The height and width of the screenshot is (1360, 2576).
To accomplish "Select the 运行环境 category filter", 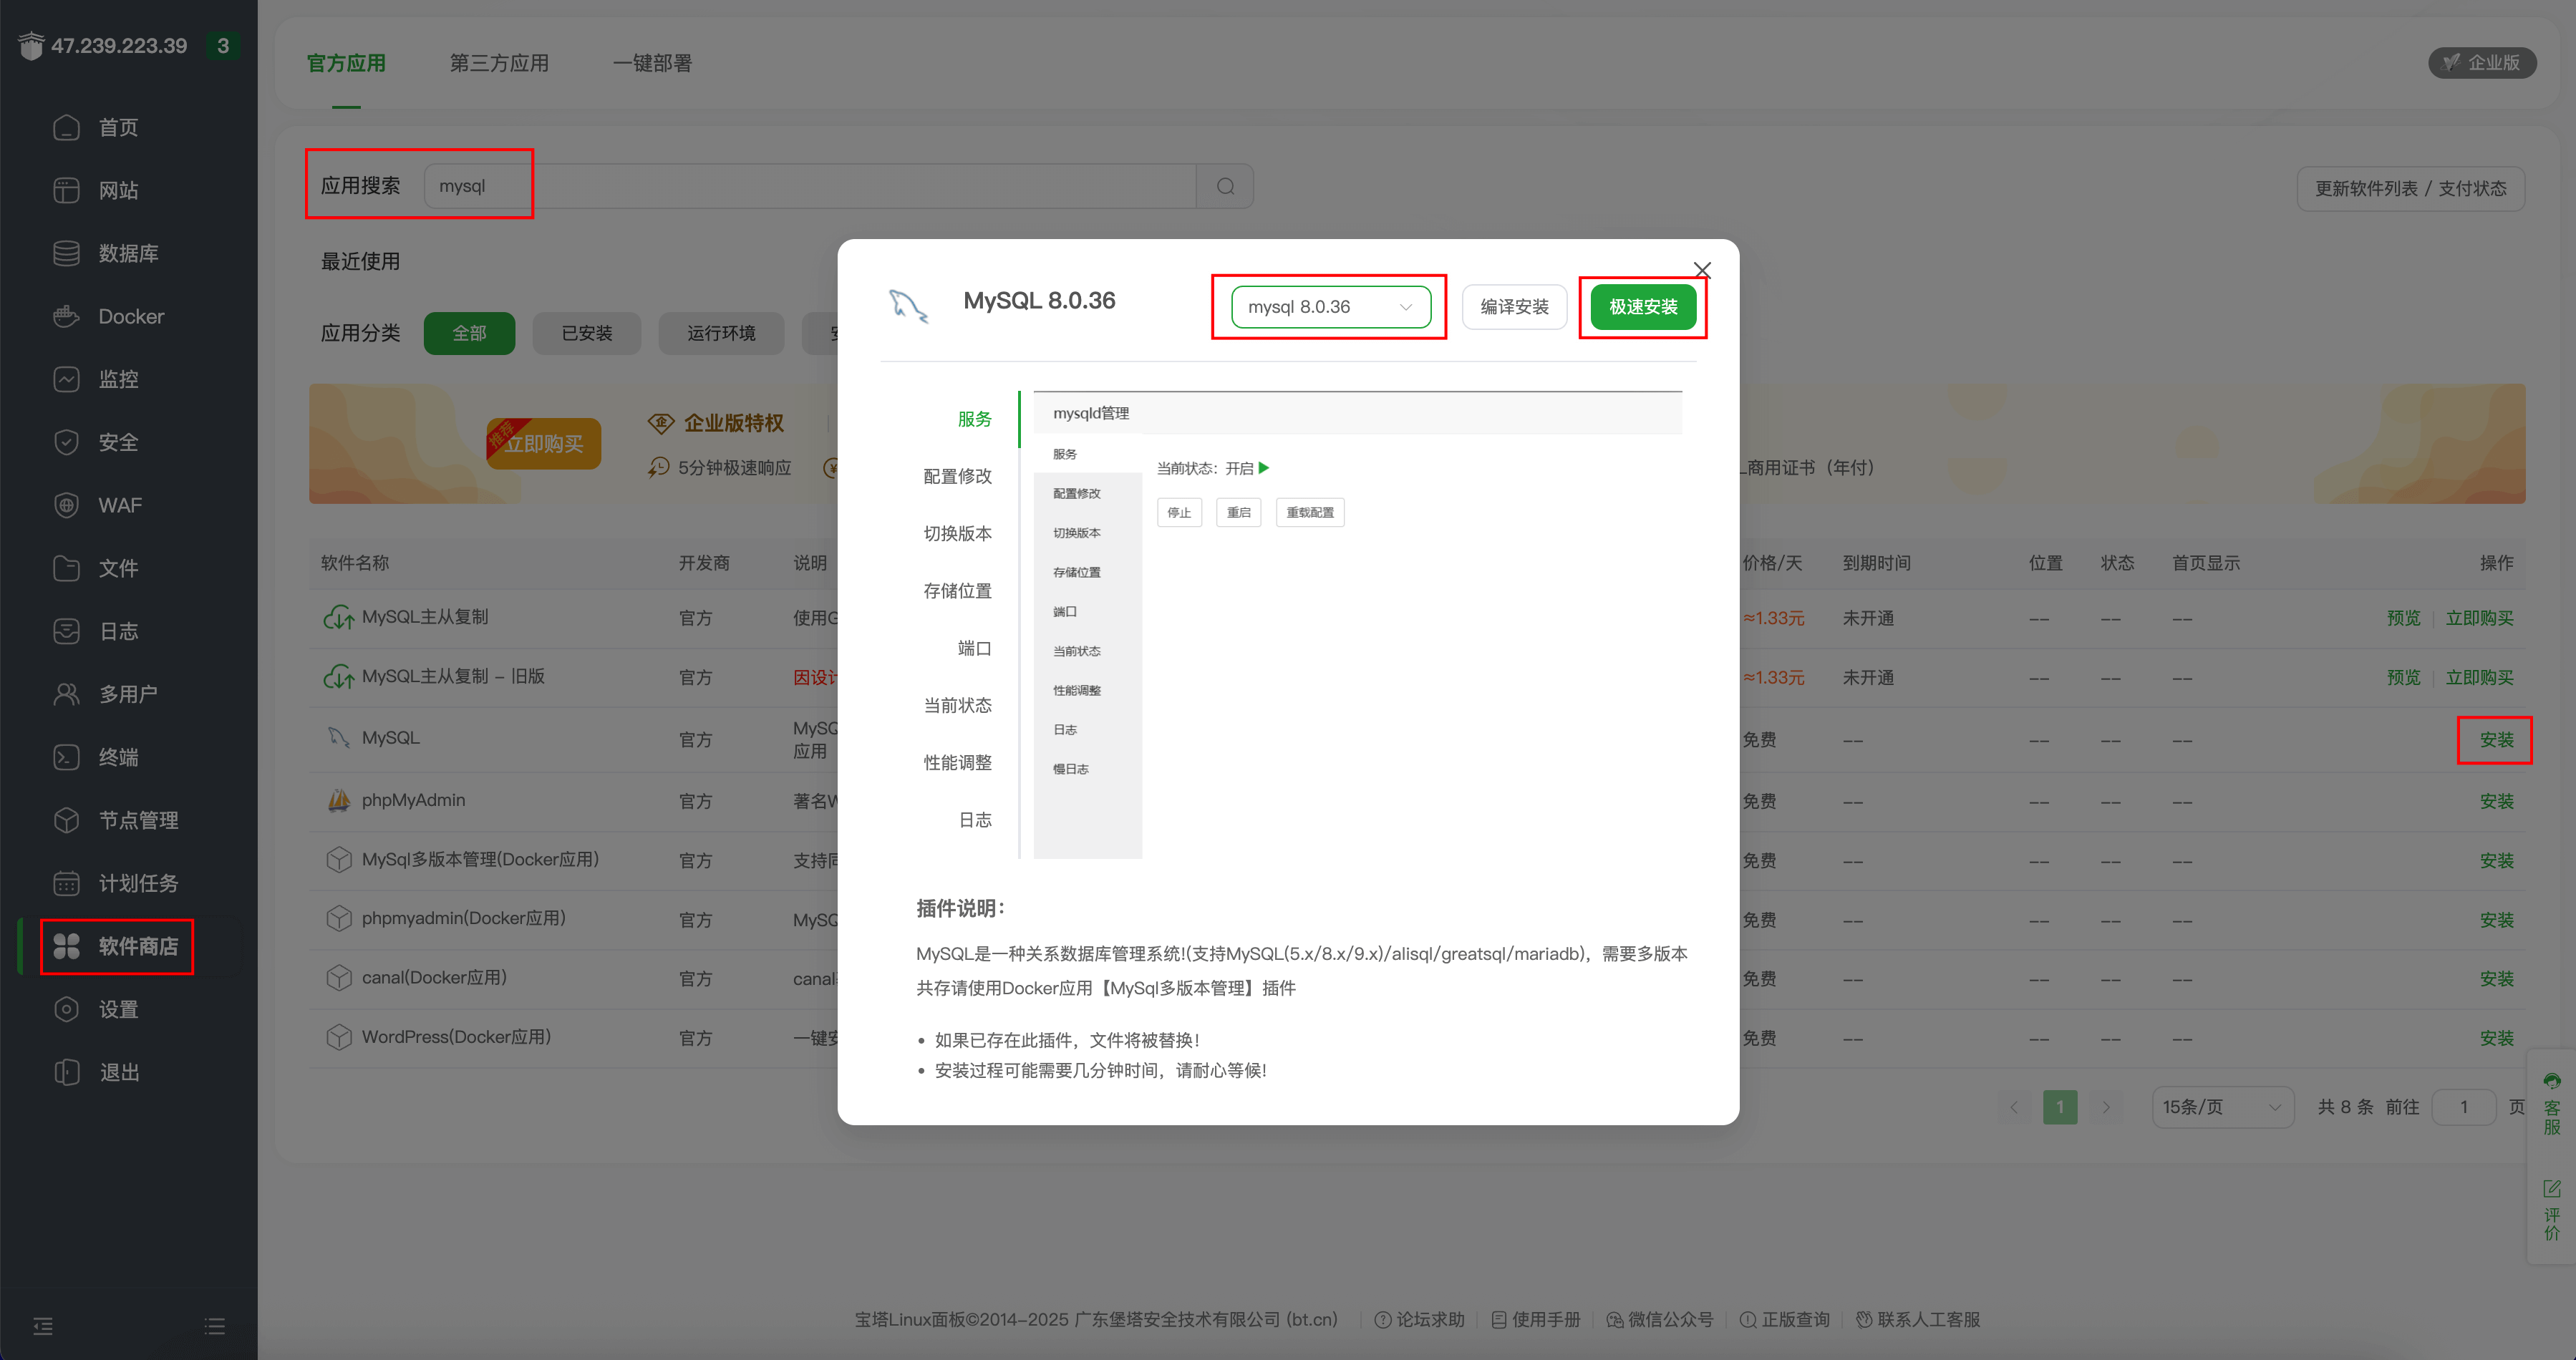I will click(x=721, y=333).
